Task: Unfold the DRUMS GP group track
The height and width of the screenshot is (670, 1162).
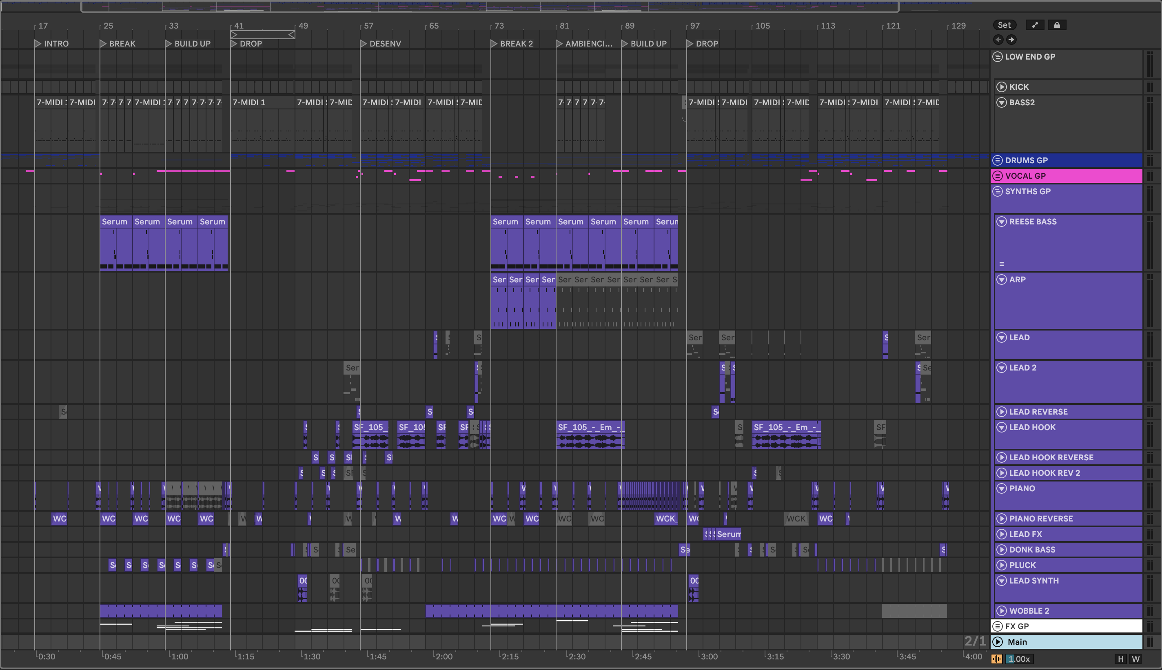Action: [x=997, y=161]
